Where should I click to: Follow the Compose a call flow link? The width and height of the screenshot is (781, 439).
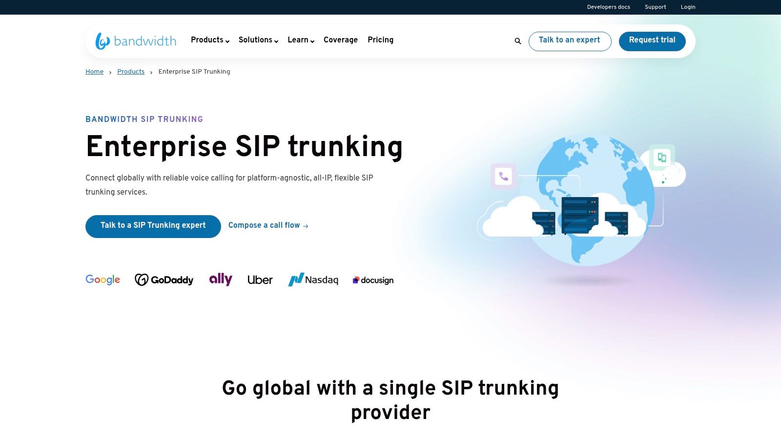click(268, 225)
